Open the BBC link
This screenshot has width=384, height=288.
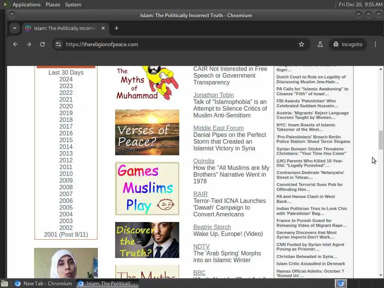click(199, 273)
